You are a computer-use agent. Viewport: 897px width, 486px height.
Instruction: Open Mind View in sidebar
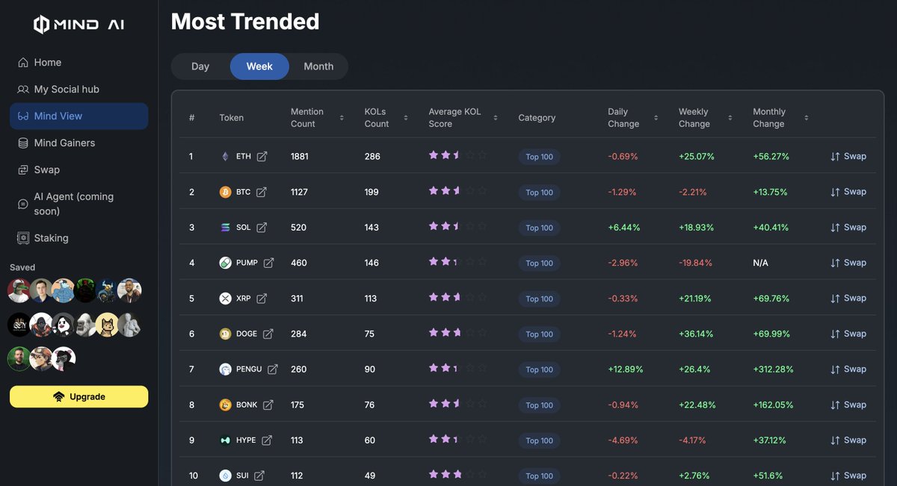coord(78,116)
